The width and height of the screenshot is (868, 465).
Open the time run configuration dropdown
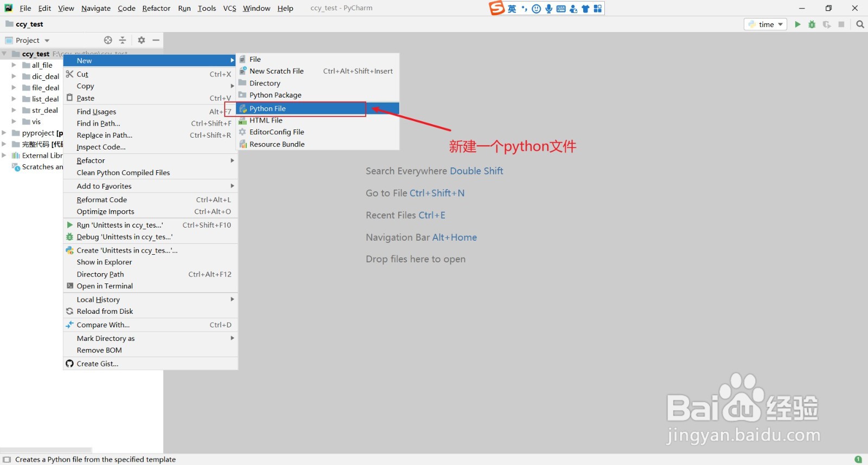point(765,24)
